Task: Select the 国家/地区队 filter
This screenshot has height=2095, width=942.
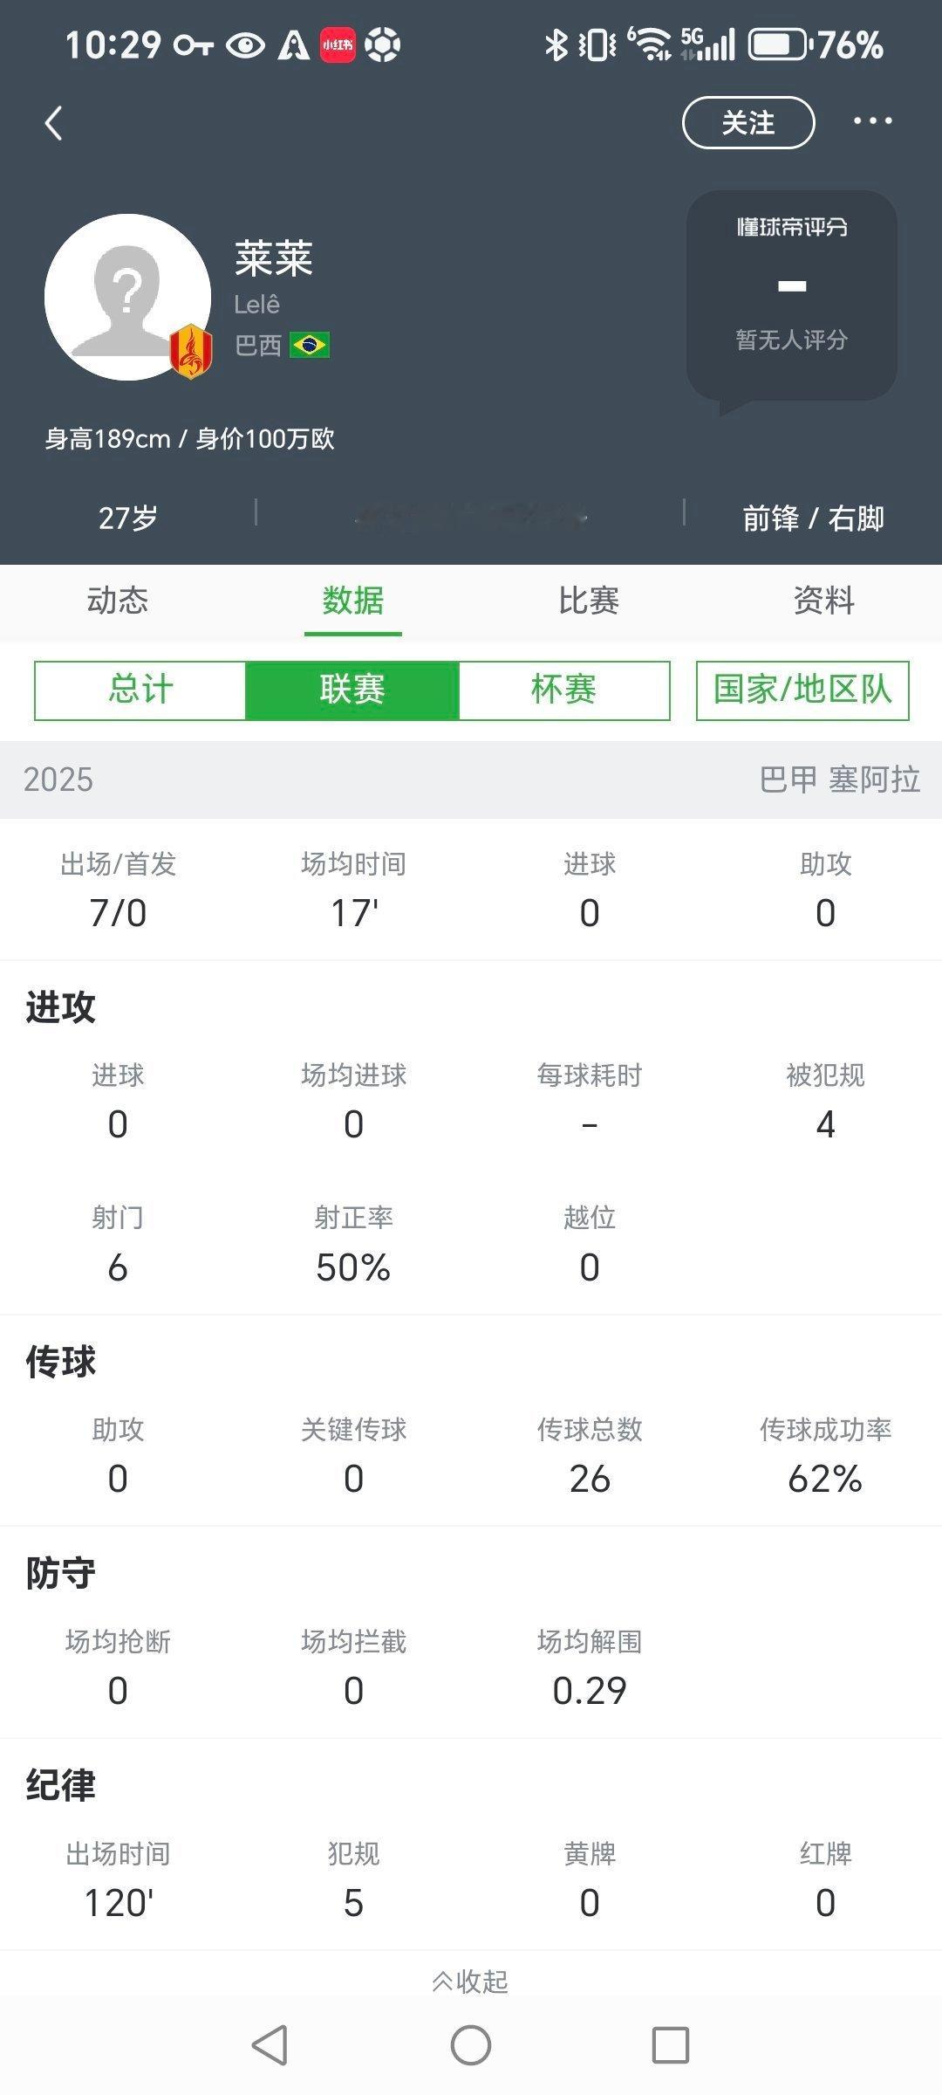Action: coord(802,690)
